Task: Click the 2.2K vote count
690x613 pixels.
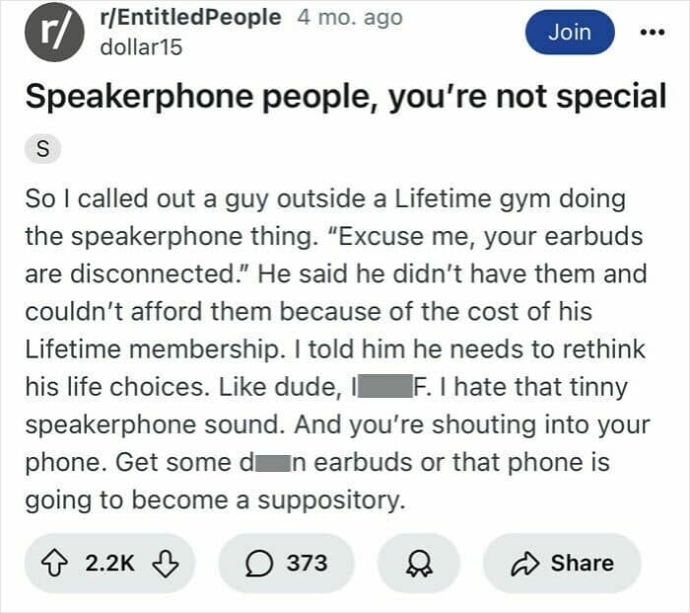Action: coord(109,563)
